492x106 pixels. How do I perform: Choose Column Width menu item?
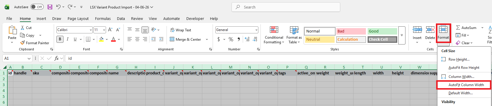point(464,77)
